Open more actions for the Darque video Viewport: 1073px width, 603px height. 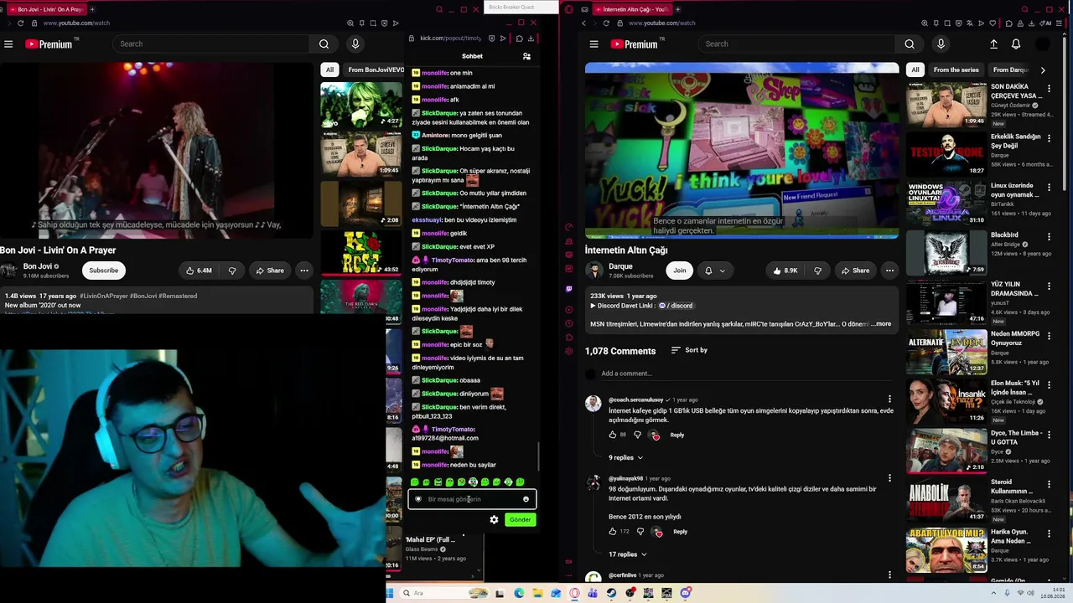[889, 271]
